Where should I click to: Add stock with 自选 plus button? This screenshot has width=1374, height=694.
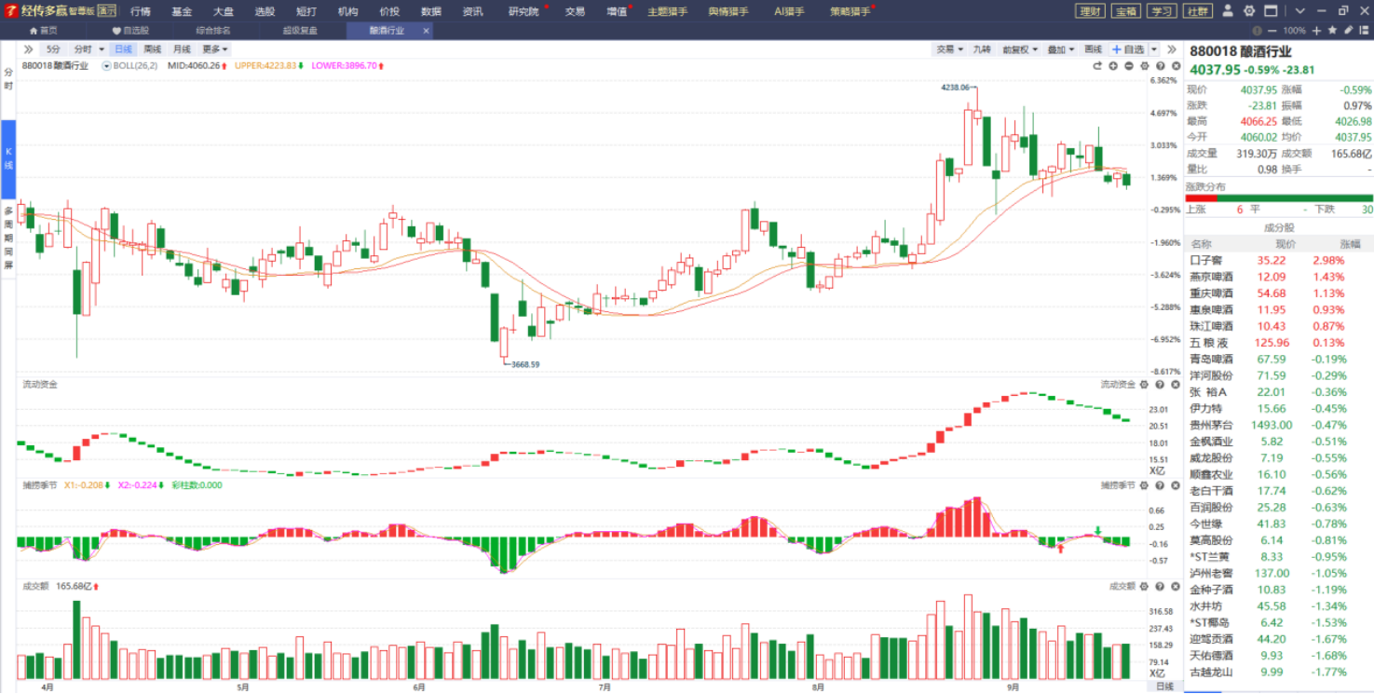(x=1128, y=48)
